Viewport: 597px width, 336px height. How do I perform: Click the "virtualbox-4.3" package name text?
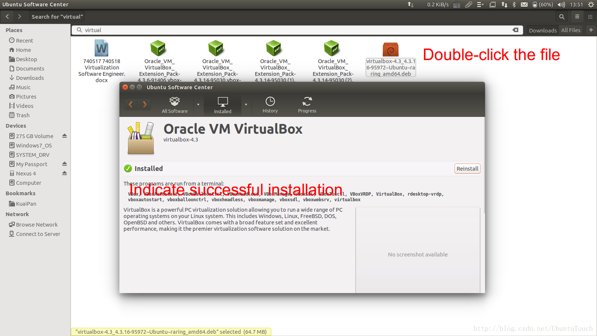(x=181, y=140)
